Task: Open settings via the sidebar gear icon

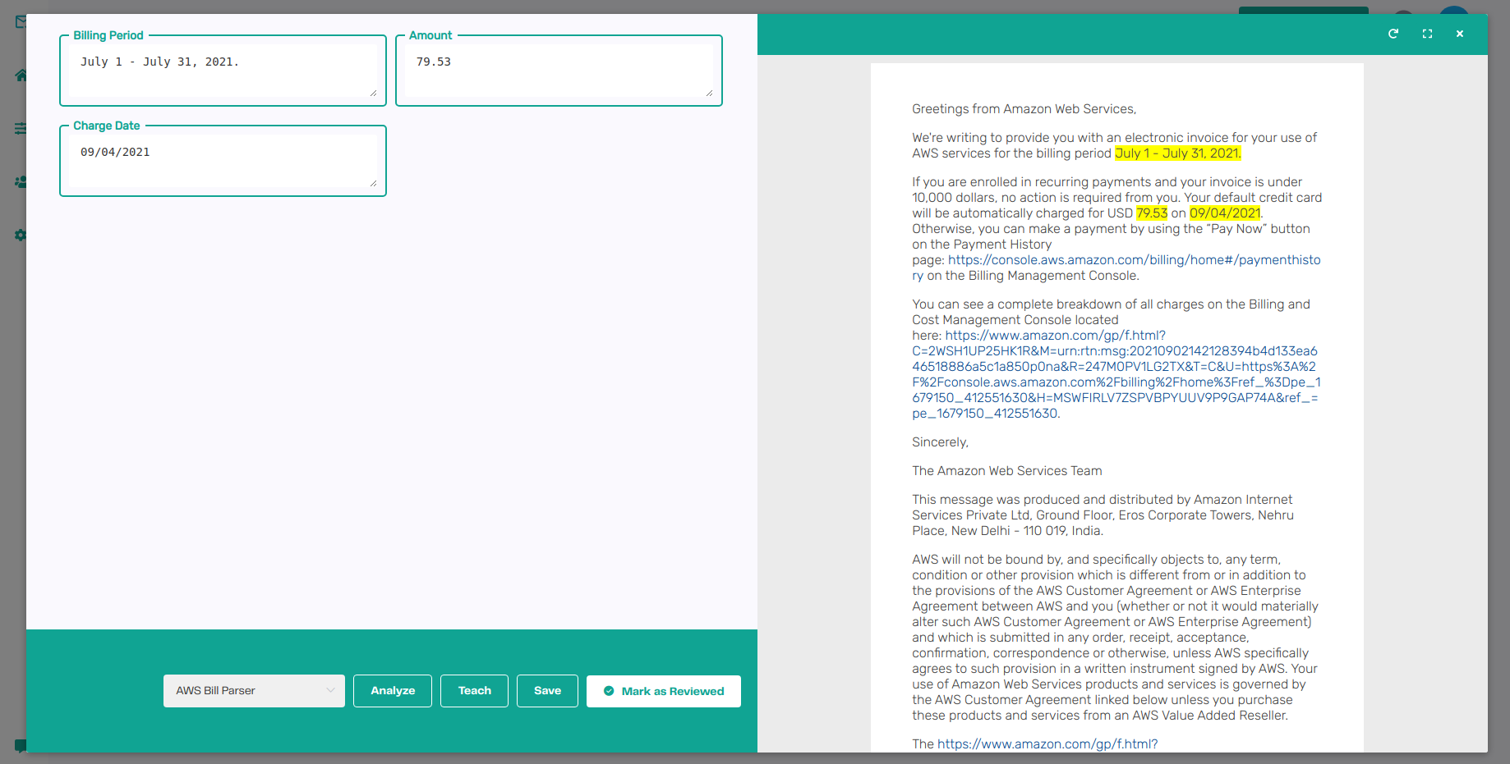Action: pyautogui.click(x=21, y=236)
